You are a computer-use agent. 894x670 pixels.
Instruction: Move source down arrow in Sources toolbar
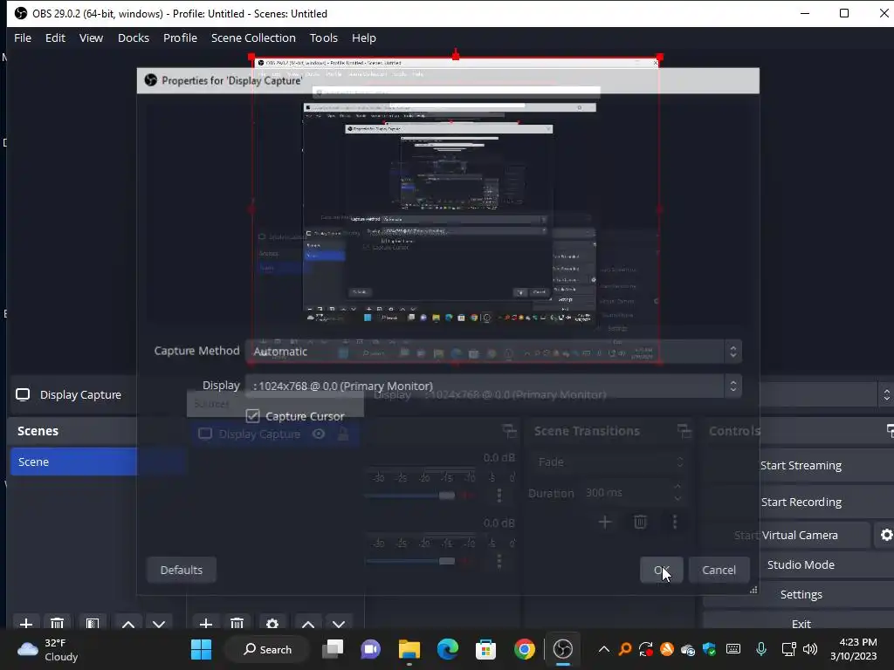(x=339, y=625)
